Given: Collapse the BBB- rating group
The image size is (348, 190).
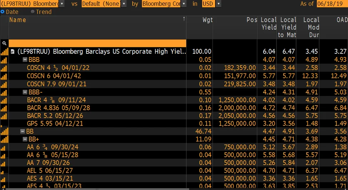Looking at the screenshot, I should (25, 92).
